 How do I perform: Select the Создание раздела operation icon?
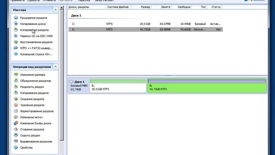pyautogui.click(x=16, y=99)
